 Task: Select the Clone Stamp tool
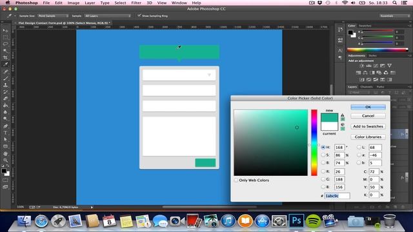click(x=5, y=85)
